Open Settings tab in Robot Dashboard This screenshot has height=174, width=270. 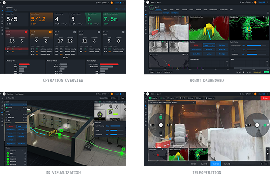click(171, 9)
